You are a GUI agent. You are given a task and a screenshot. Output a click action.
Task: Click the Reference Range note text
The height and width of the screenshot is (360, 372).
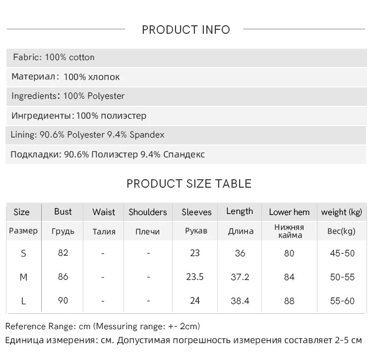pyautogui.click(x=103, y=326)
